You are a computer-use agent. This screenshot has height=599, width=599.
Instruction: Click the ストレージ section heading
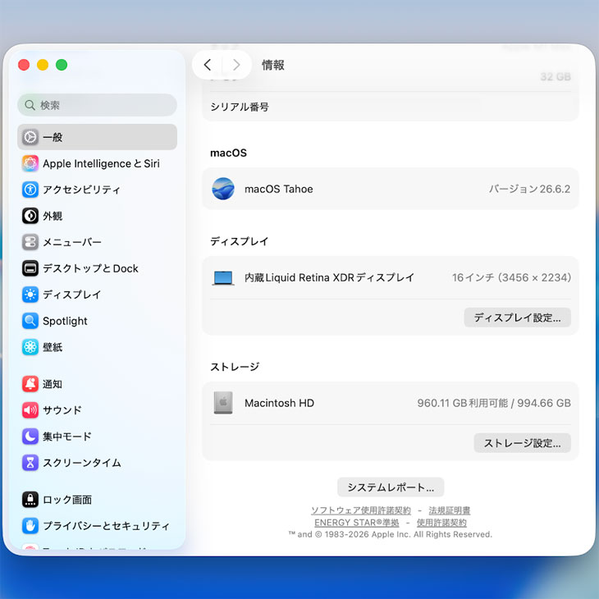[235, 367]
